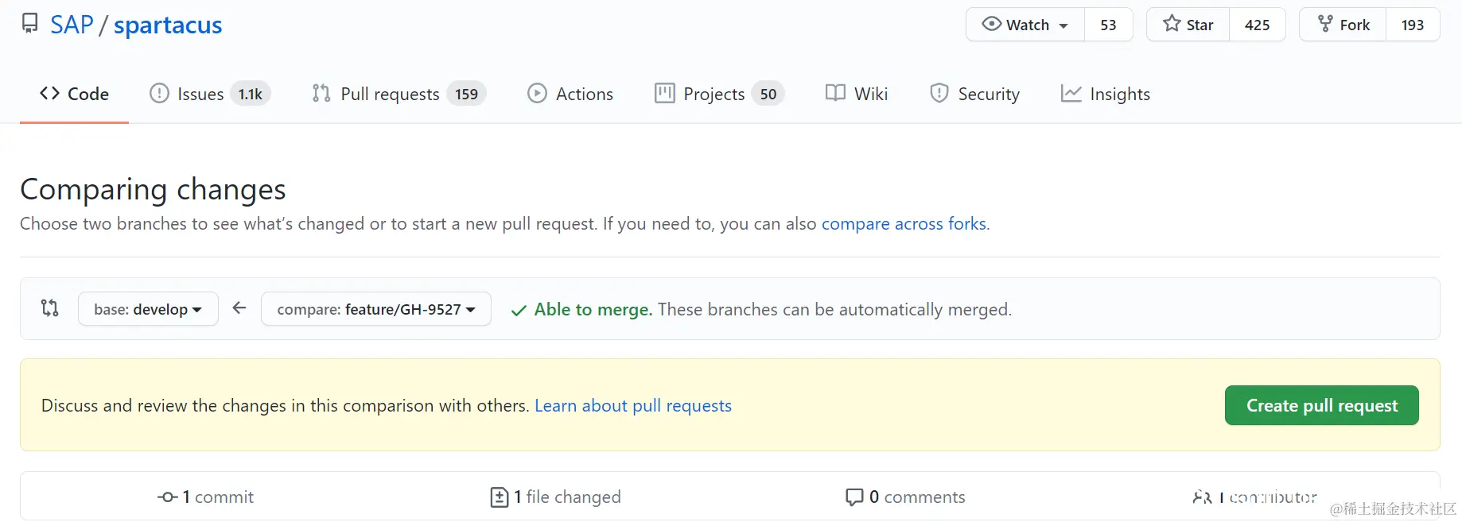Click the Able to merge status text
Image resolution: width=1462 pixels, height=522 pixels.
593,310
